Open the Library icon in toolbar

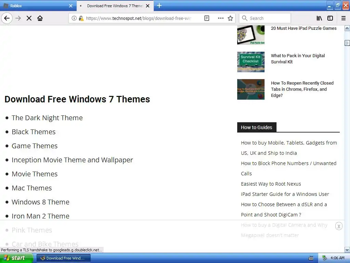(x=319, y=18)
